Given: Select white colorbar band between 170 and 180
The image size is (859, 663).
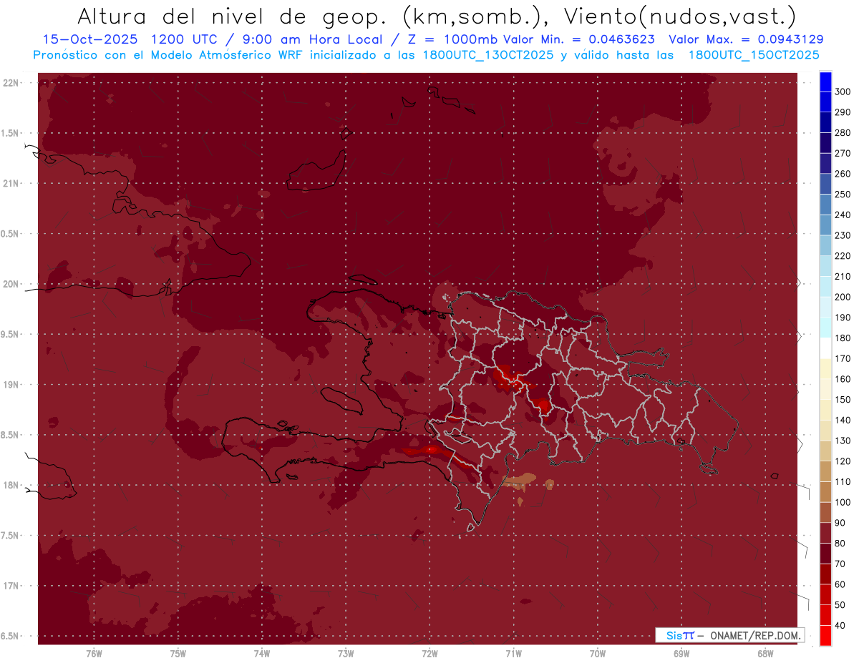Looking at the screenshot, I should point(825,348).
